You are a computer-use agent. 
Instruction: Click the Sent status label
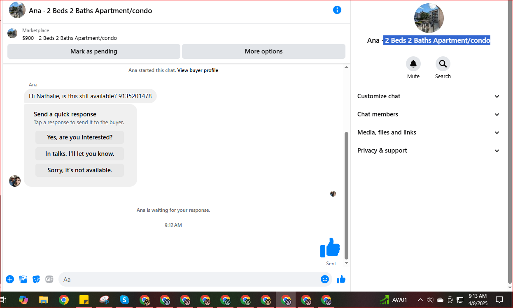(331, 264)
